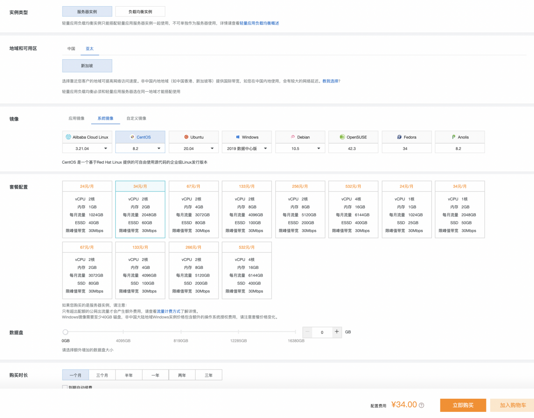Switch to the 应用镜像 tab
This screenshot has height=418, width=534.
(x=76, y=118)
